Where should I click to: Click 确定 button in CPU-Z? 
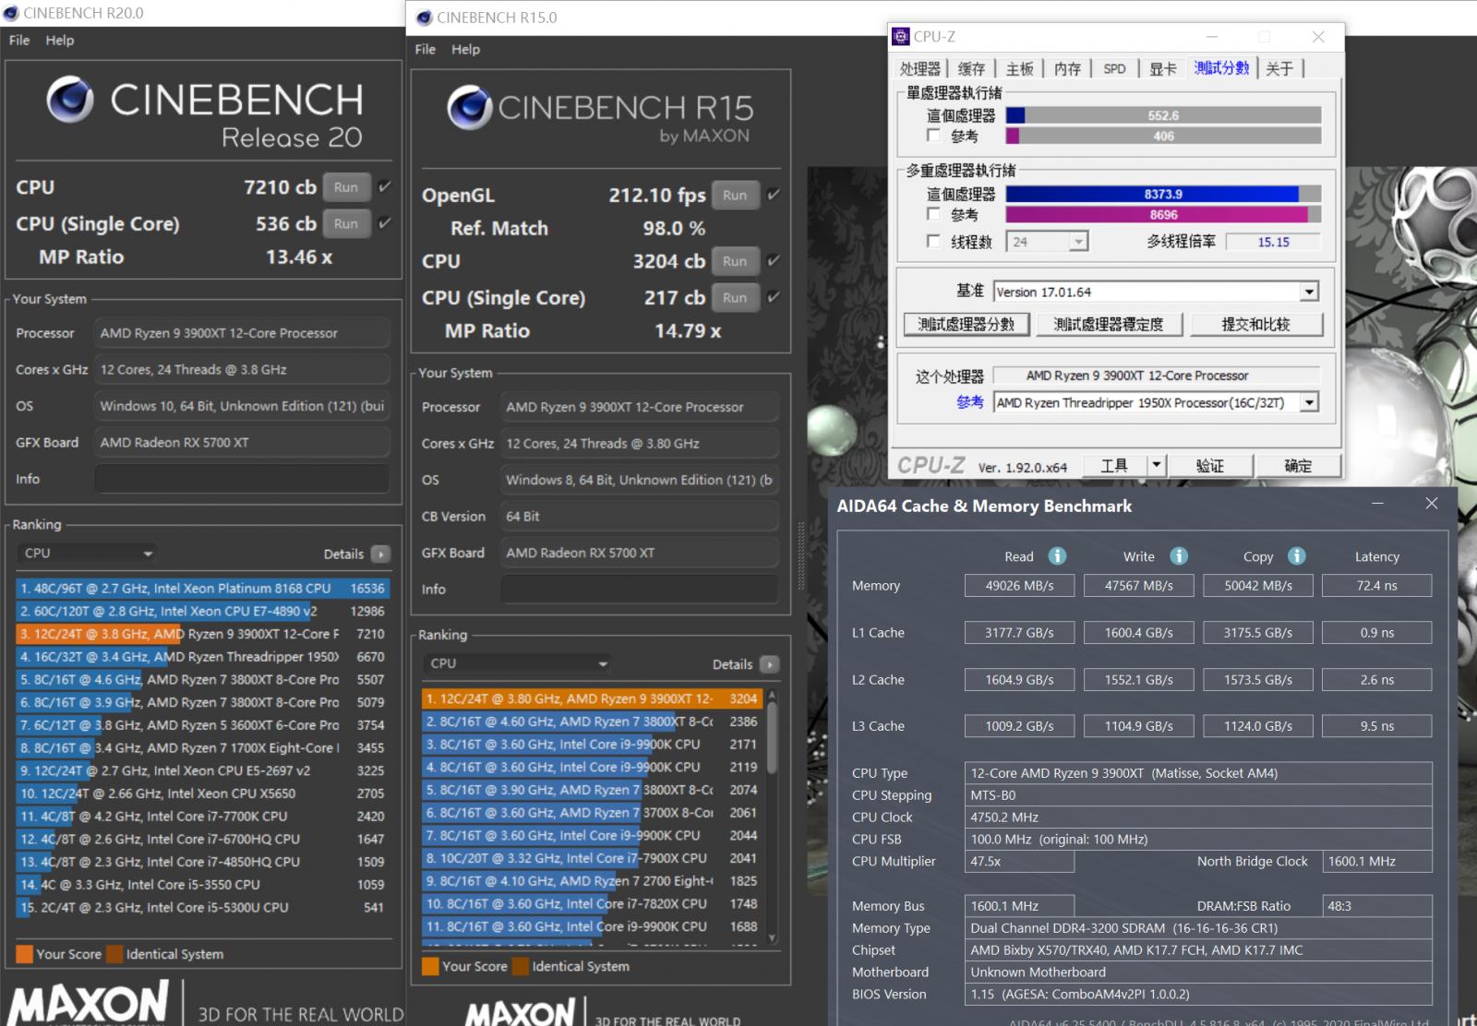1298,465
